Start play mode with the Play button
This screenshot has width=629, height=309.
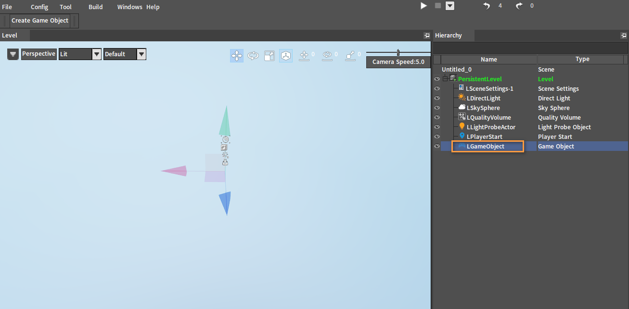[424, 6]
